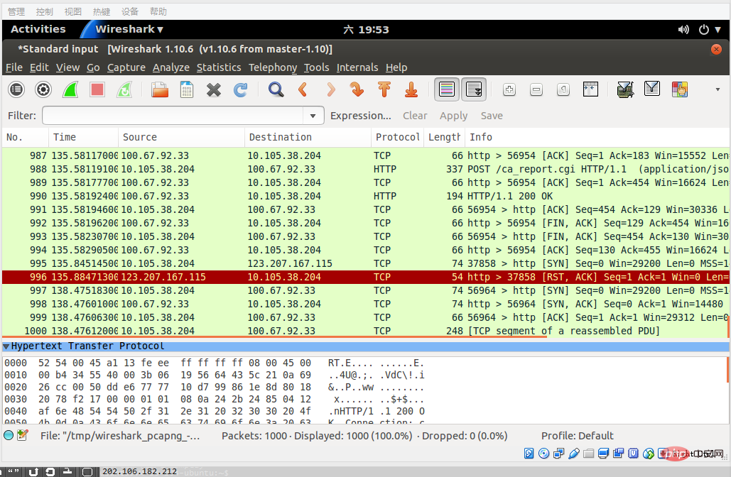Jump to the last packet arrow
731x477 pixels.
(x=411, y=89)
